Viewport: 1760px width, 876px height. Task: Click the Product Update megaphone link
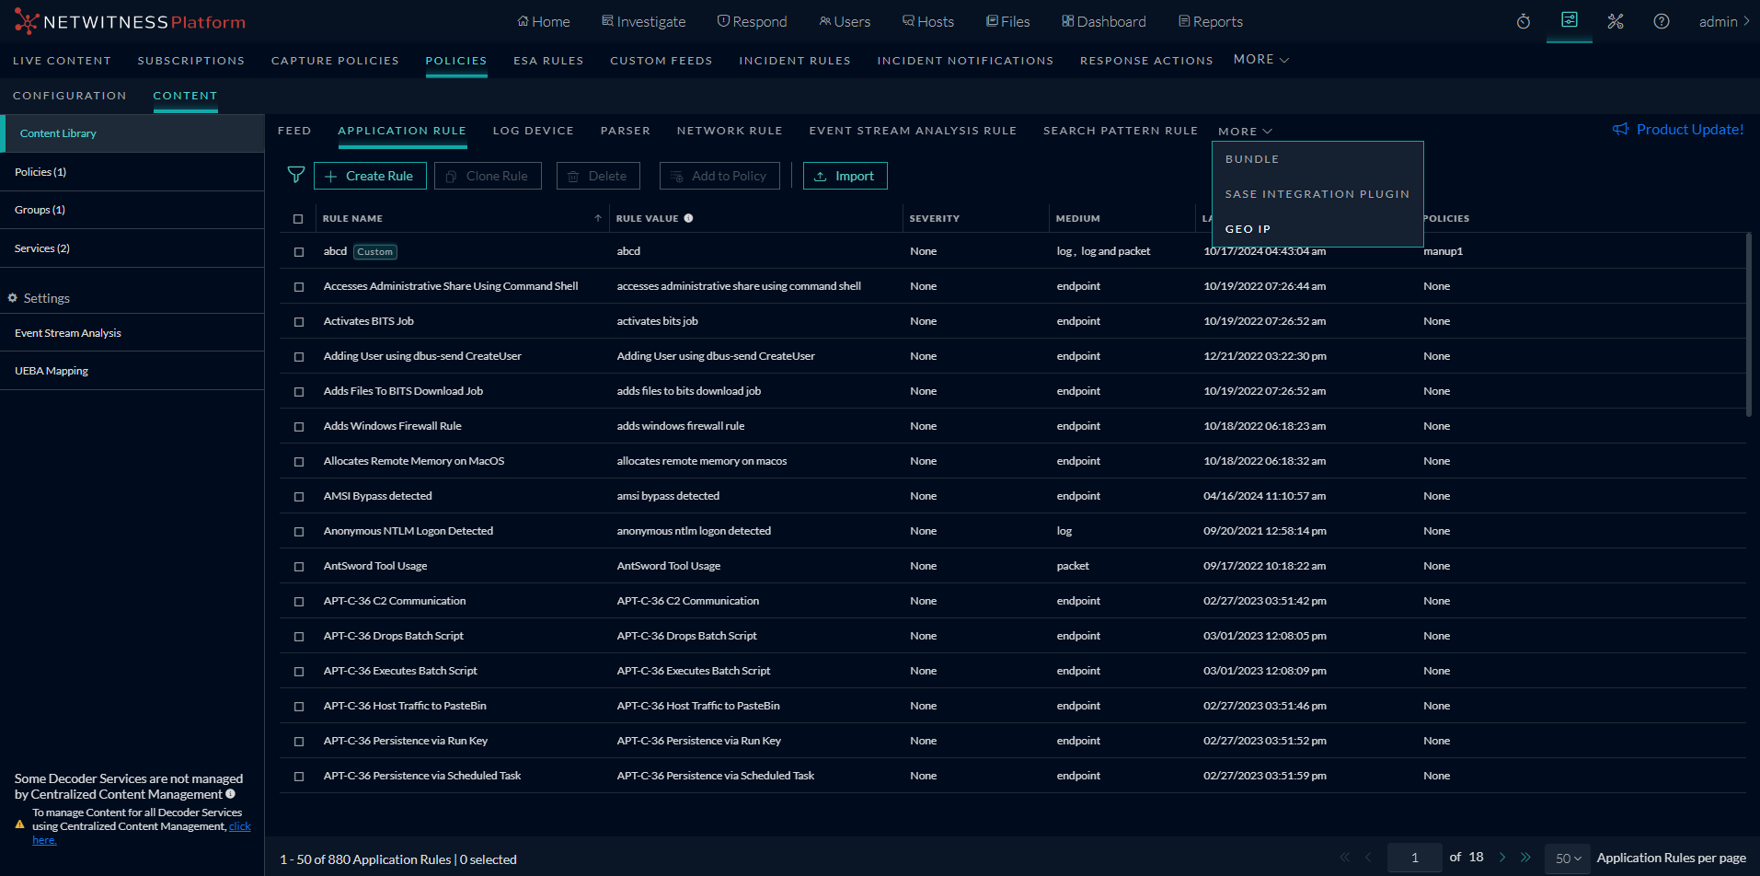point(1678,130)
